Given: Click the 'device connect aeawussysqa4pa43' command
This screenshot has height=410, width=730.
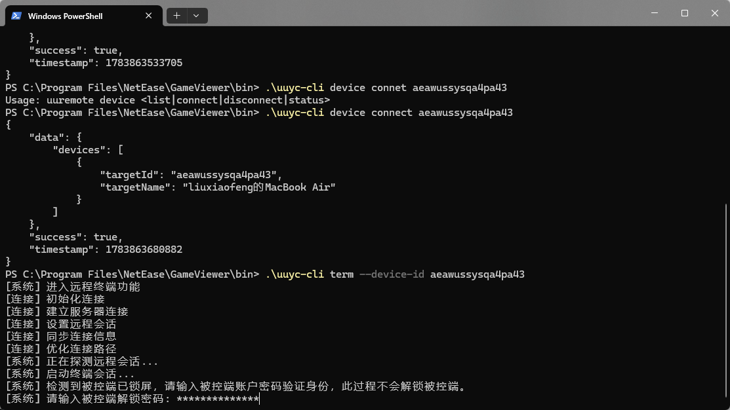Looking at the screenshot, I should (x=259, y=113).
